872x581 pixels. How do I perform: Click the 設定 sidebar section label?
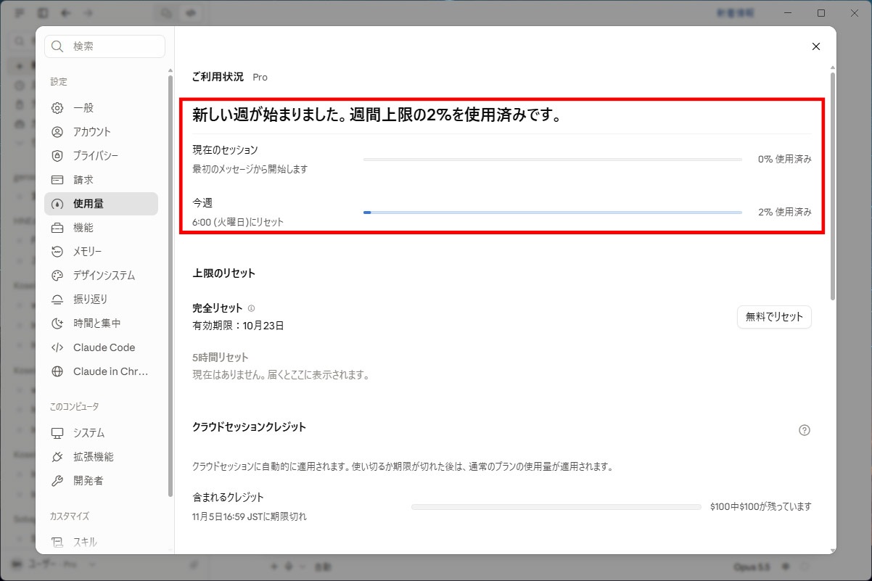click(59, 82)
